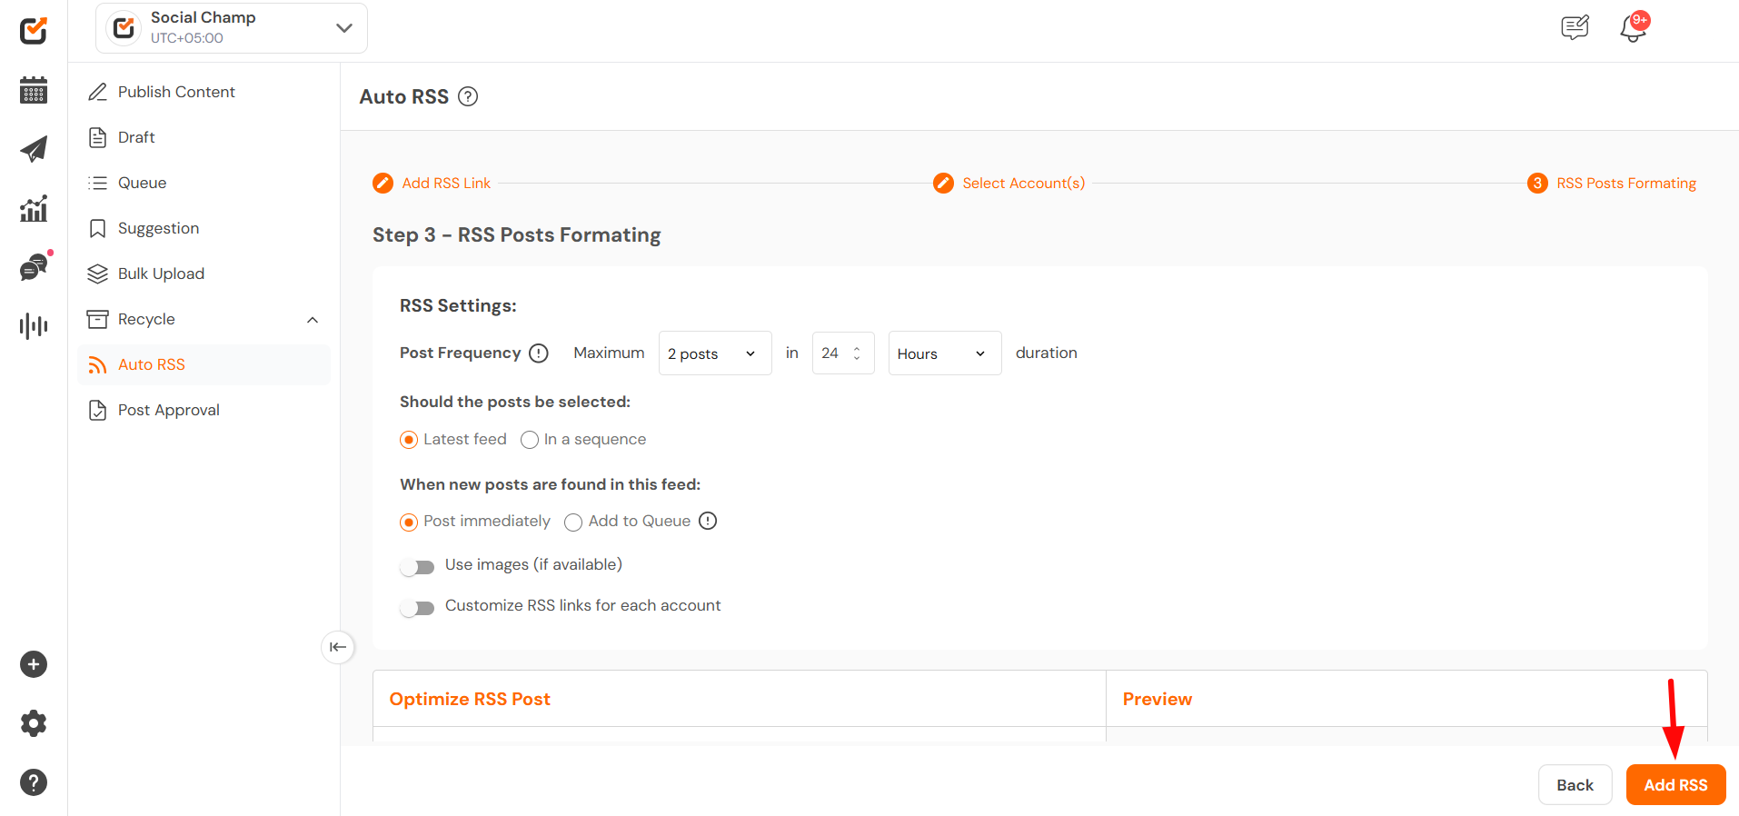Open the calendar icon in left rail
The width and height of the screenshot is (1739, 816).
tap(34, 90)
